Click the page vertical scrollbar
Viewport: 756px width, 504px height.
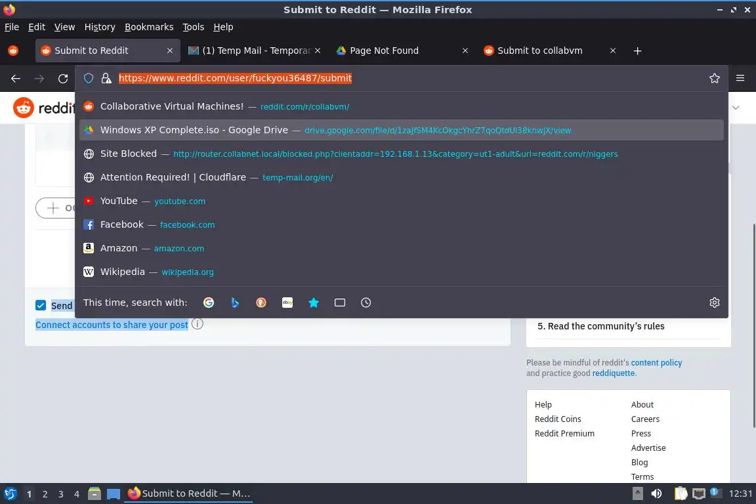pyautogui.click(x=753, y=325)
